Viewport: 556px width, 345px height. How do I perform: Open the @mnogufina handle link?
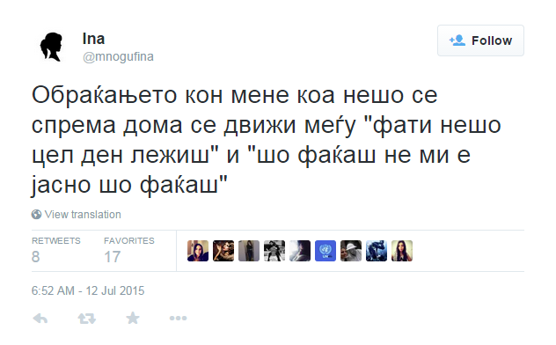click(x=118, y=56)
